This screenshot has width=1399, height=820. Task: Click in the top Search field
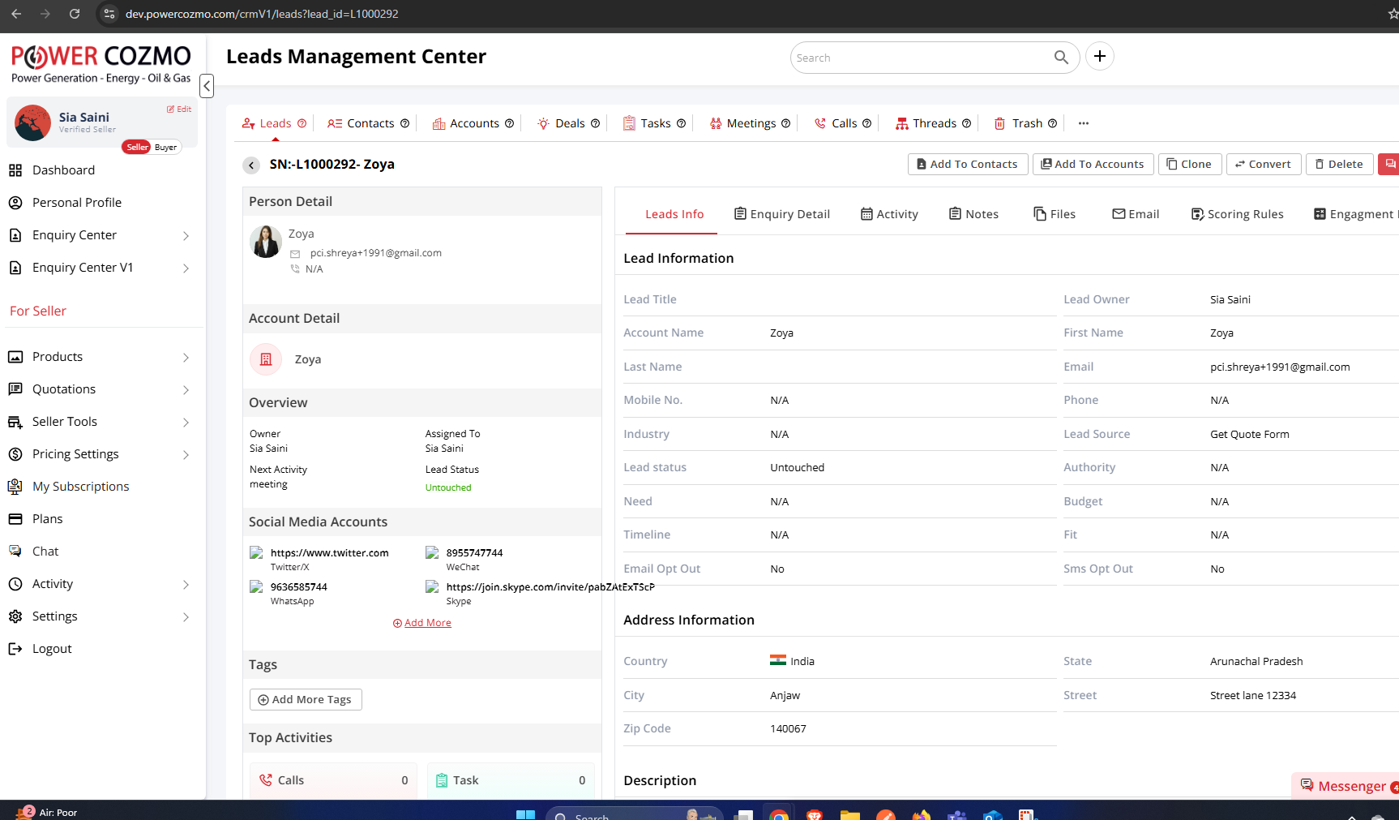920,58
